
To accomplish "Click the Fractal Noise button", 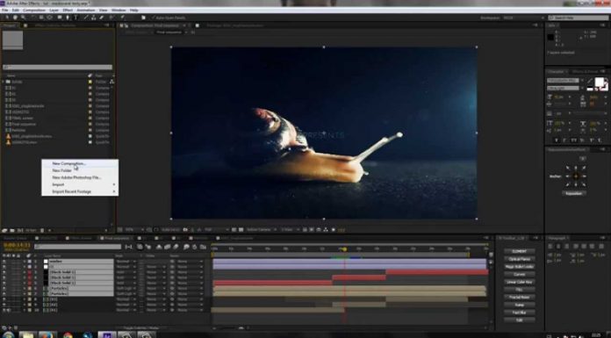I will (x=519, y=297).
